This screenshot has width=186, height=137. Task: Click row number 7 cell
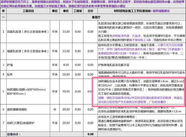click(3, 123)
